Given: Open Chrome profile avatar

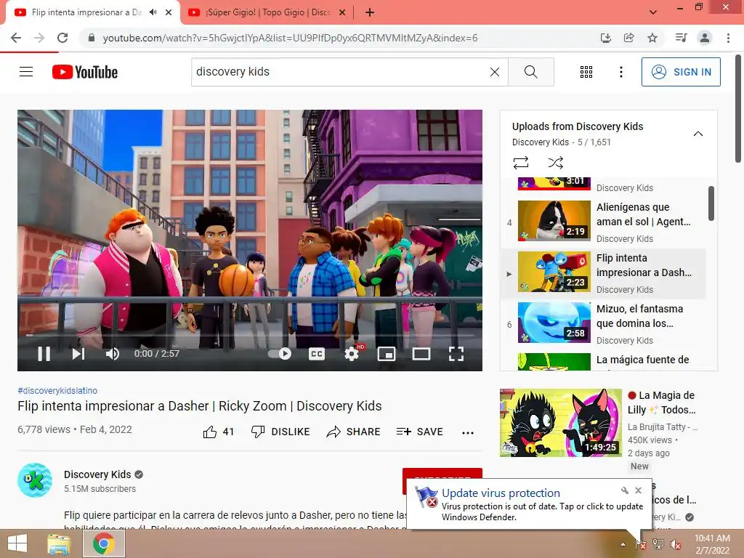Looking at the screenshot, I should 705,38.
